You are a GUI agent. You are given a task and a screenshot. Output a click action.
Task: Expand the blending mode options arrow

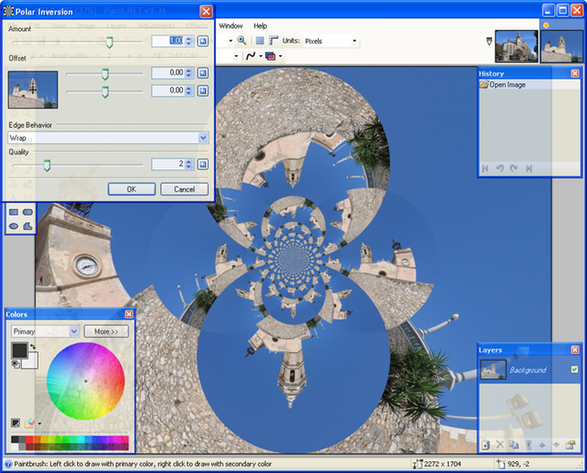coord(281,56)
